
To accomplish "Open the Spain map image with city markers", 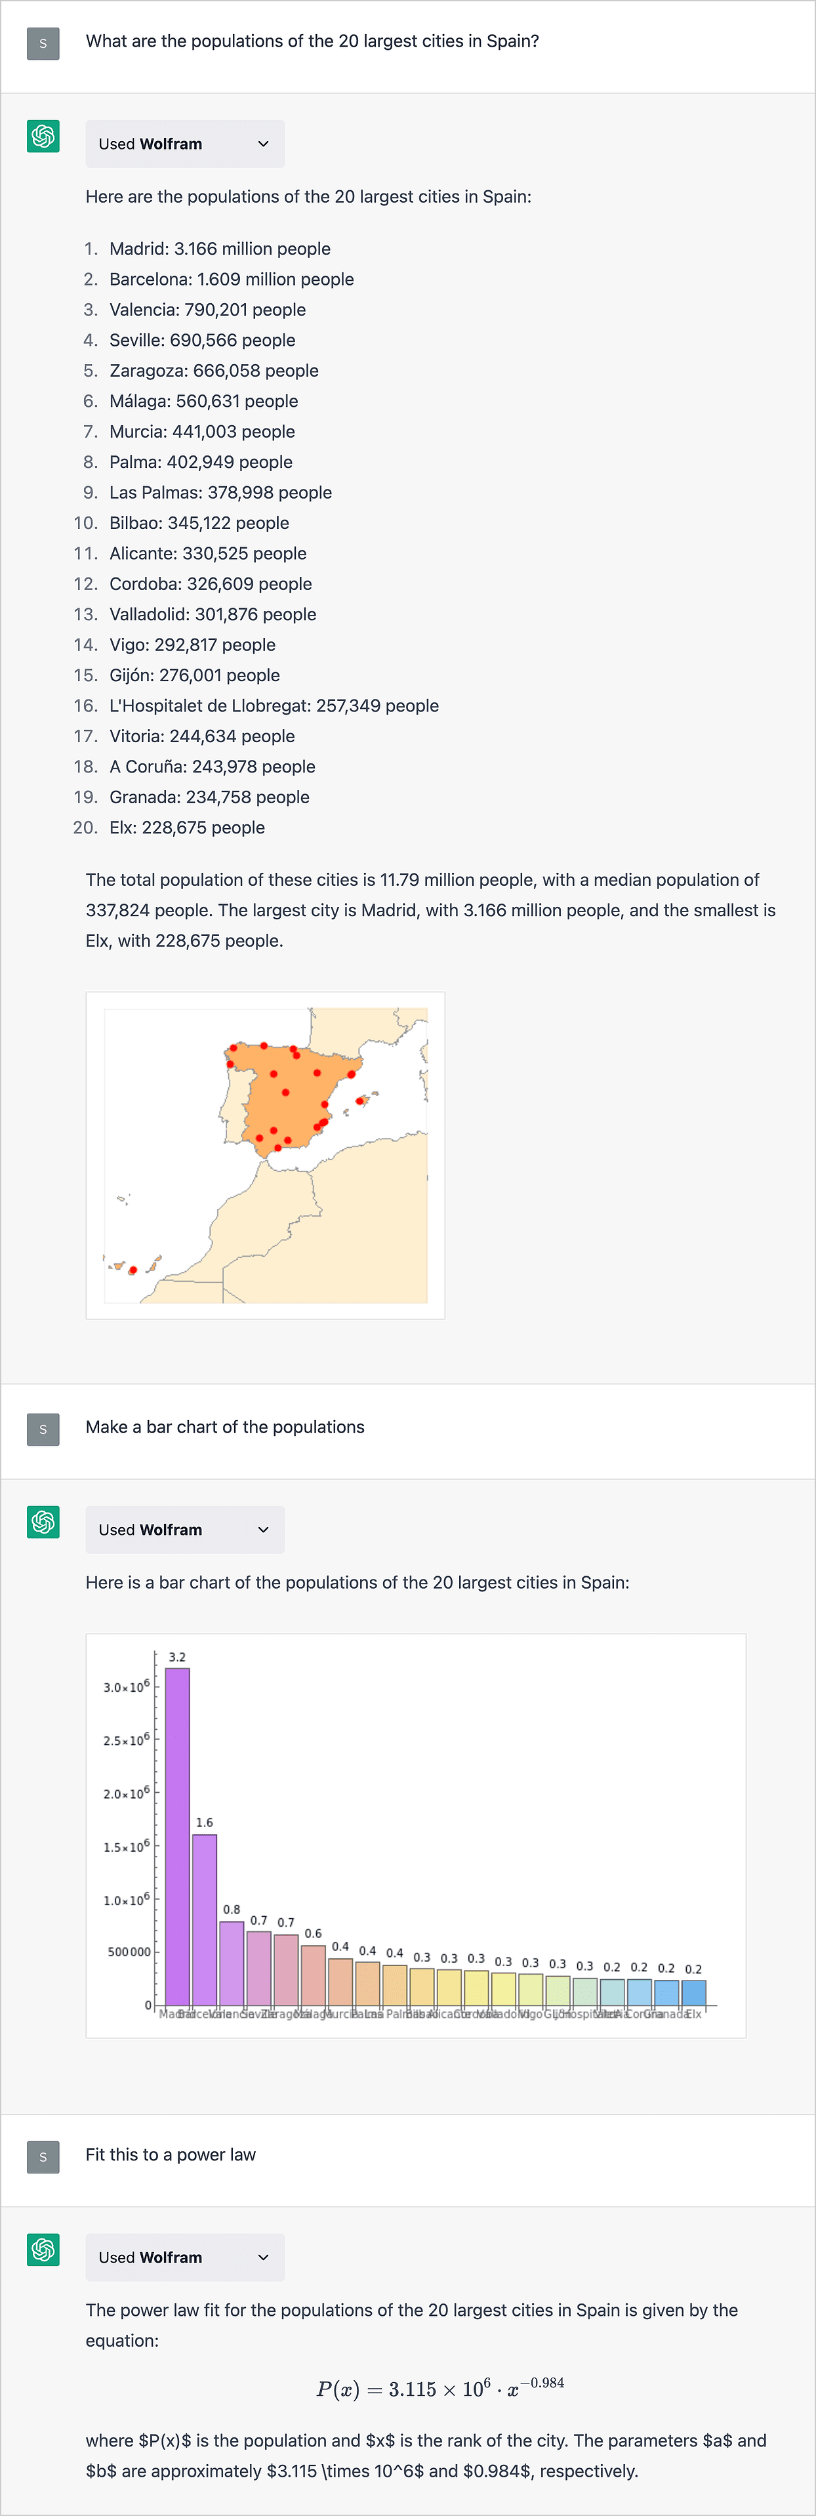I will [x=266, y=1156].
